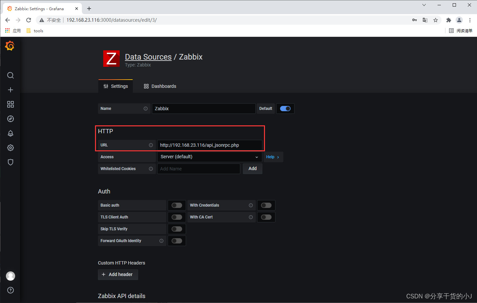Open browser extensions puzzle icon
The width and height of the screenshot is (477, 303).
pyautogui.click(x=449, y=20)
